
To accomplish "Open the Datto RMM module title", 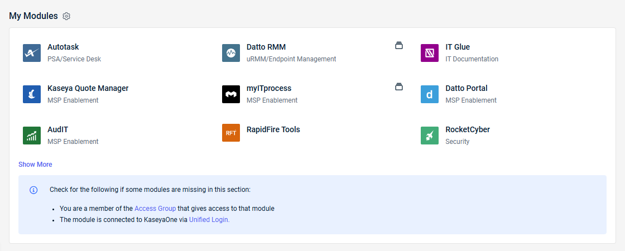I will tap(266, 47).
